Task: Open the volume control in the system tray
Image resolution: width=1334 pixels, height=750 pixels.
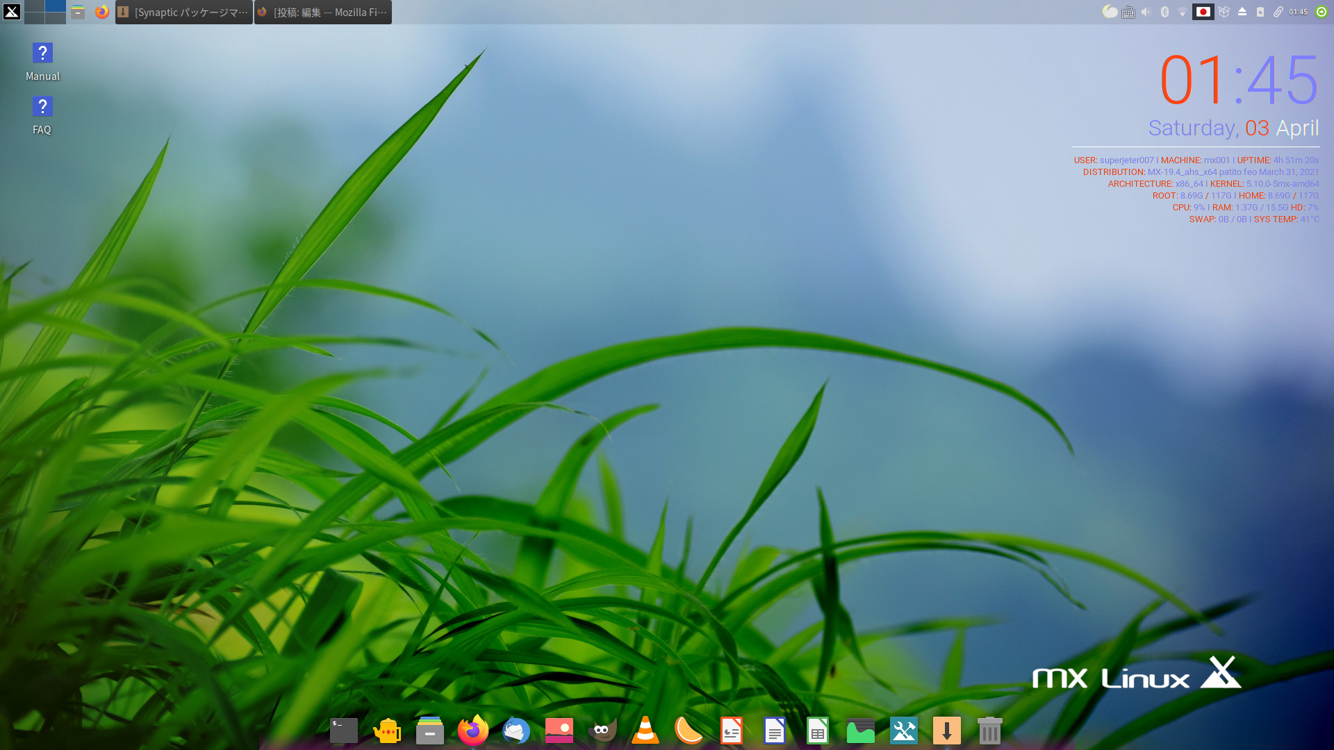Action: click(x=1146, y=12)
